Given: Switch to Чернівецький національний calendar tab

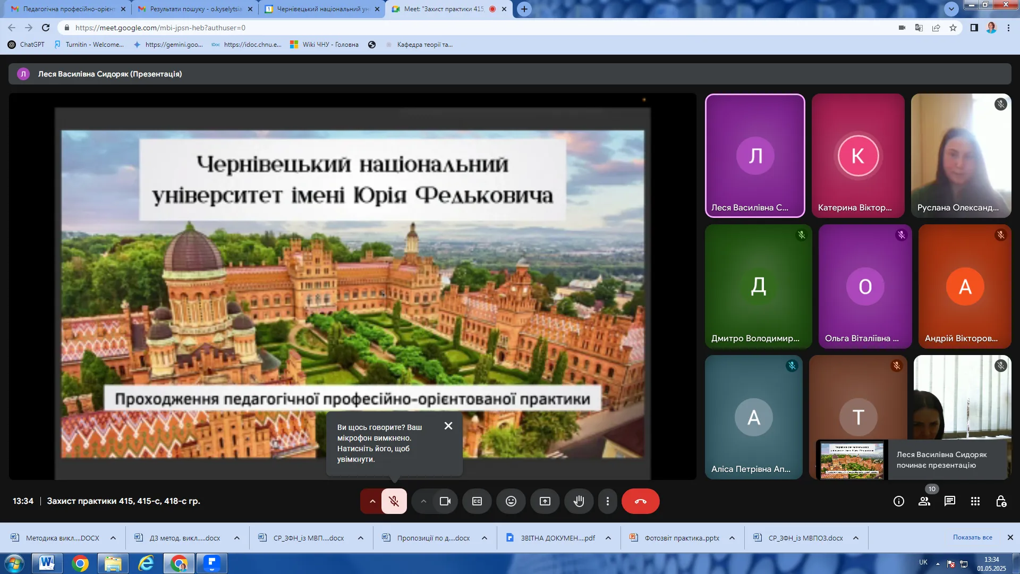Looking at the screenshot, I should 322,9.
